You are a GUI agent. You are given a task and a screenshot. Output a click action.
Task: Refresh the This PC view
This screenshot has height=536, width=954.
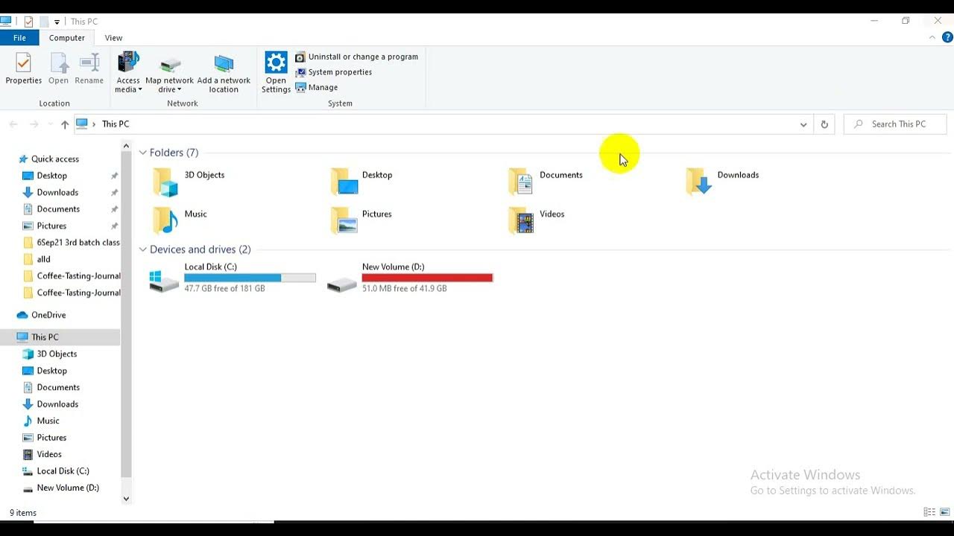coord(824,124)
